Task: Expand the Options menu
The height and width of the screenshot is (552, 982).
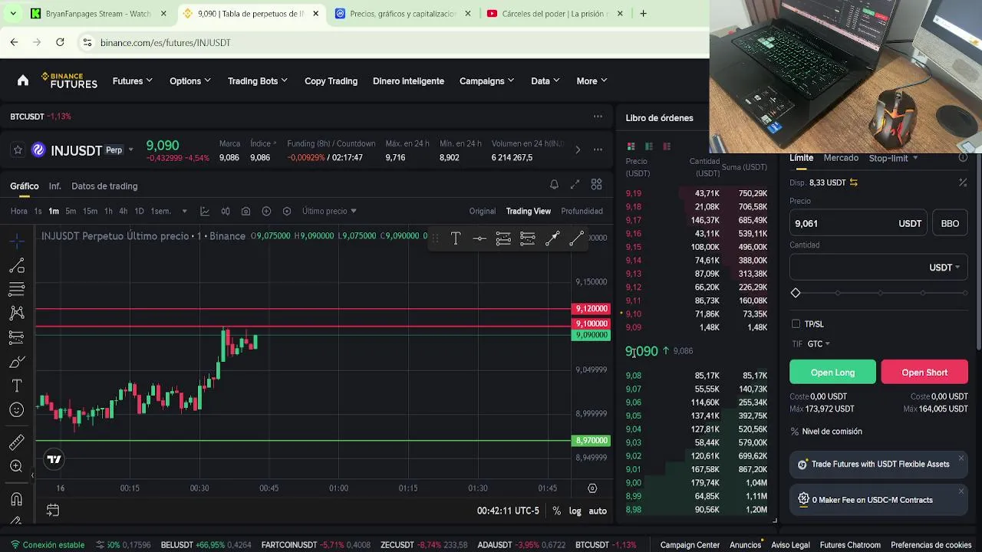Action: (189, 80)
